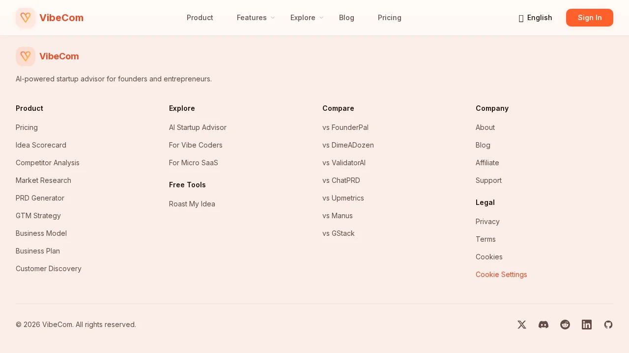This screenshot has height=353, width=629.
Task: Click the Reddit icon in the footer
Action: (565, 325)
